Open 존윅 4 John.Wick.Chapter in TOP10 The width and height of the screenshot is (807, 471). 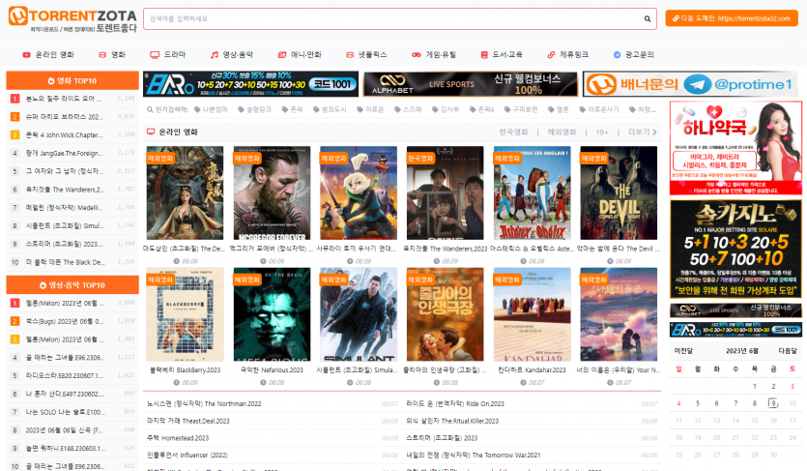pos(65,134)
